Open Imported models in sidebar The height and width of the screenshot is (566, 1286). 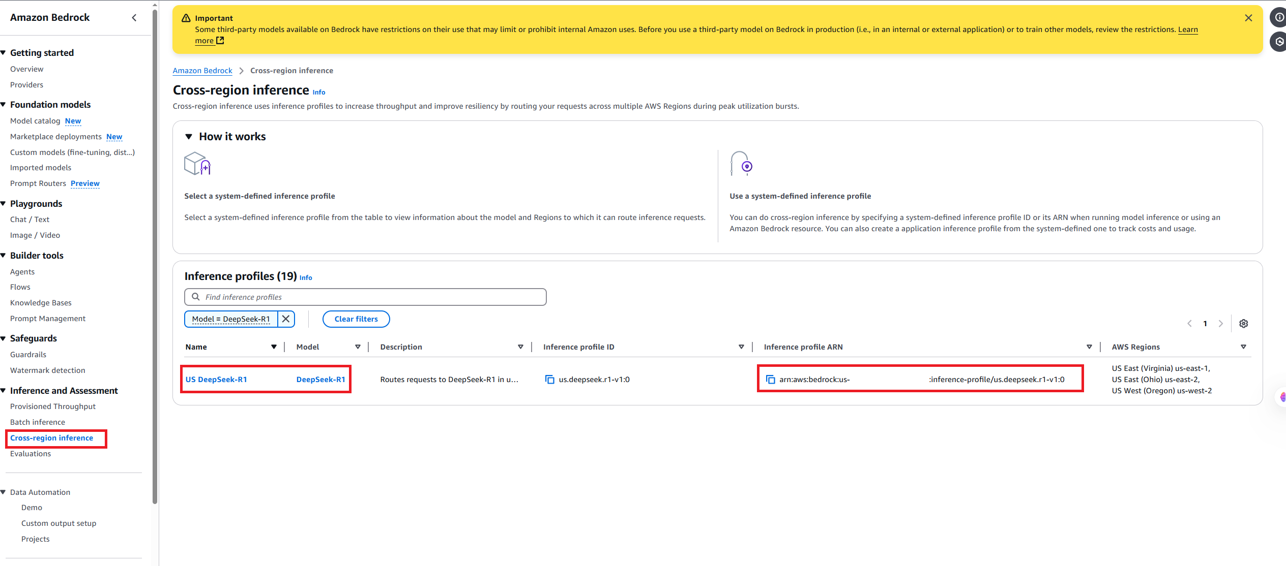(41, 168)
